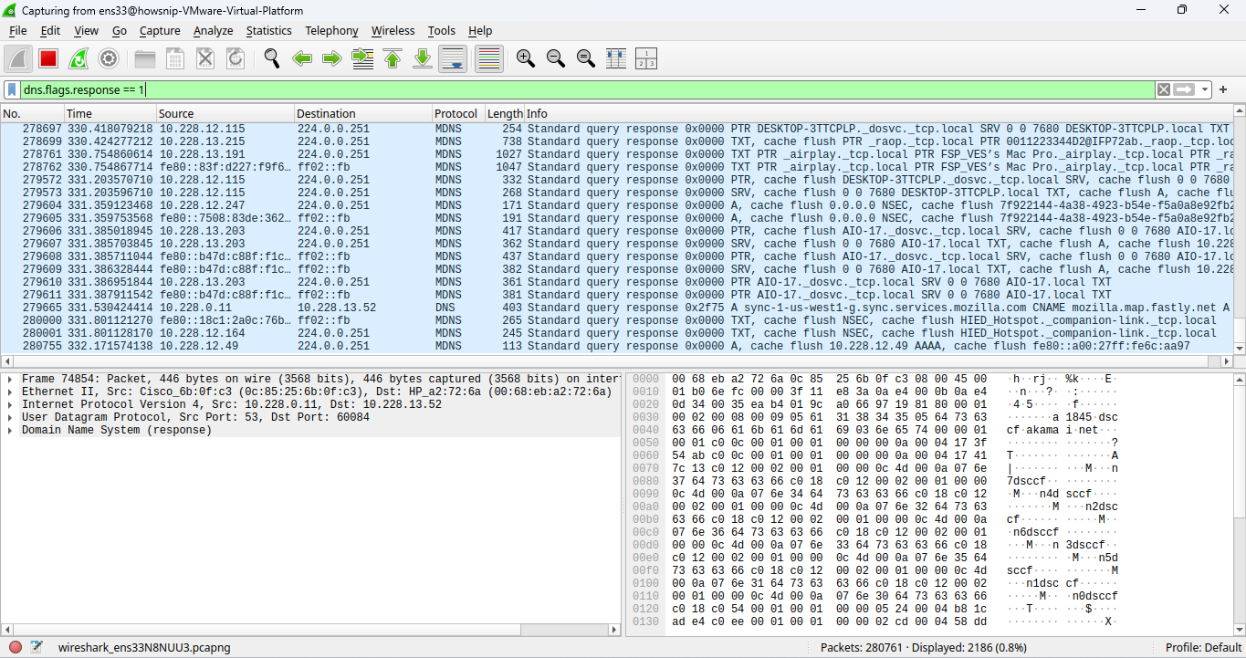The width and height of the screenshot is (1246, 658).
Task: Open capture options gear icon
Action: 109,59
